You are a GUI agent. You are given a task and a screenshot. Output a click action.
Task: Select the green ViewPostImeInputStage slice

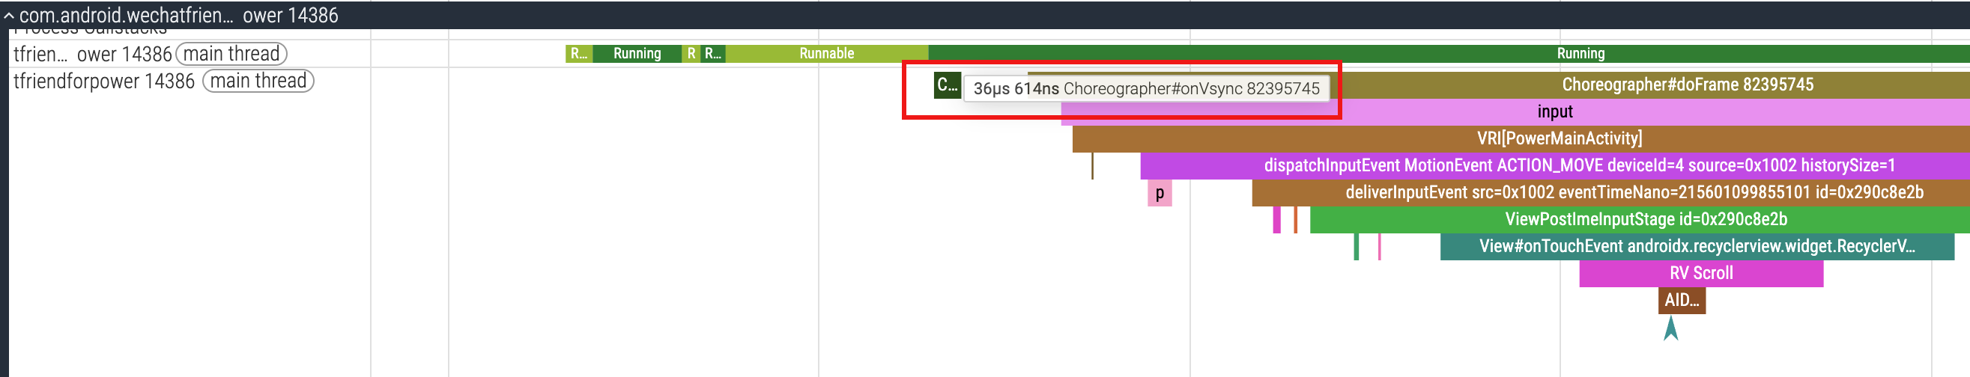point(1645,220)
